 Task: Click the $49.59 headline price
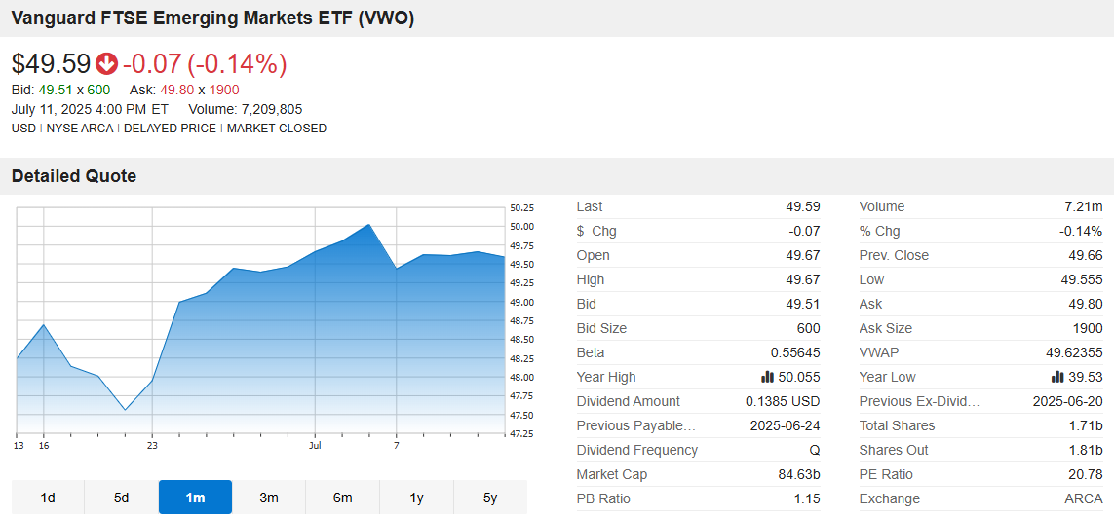pyautogui.click(x=52, y=64)
